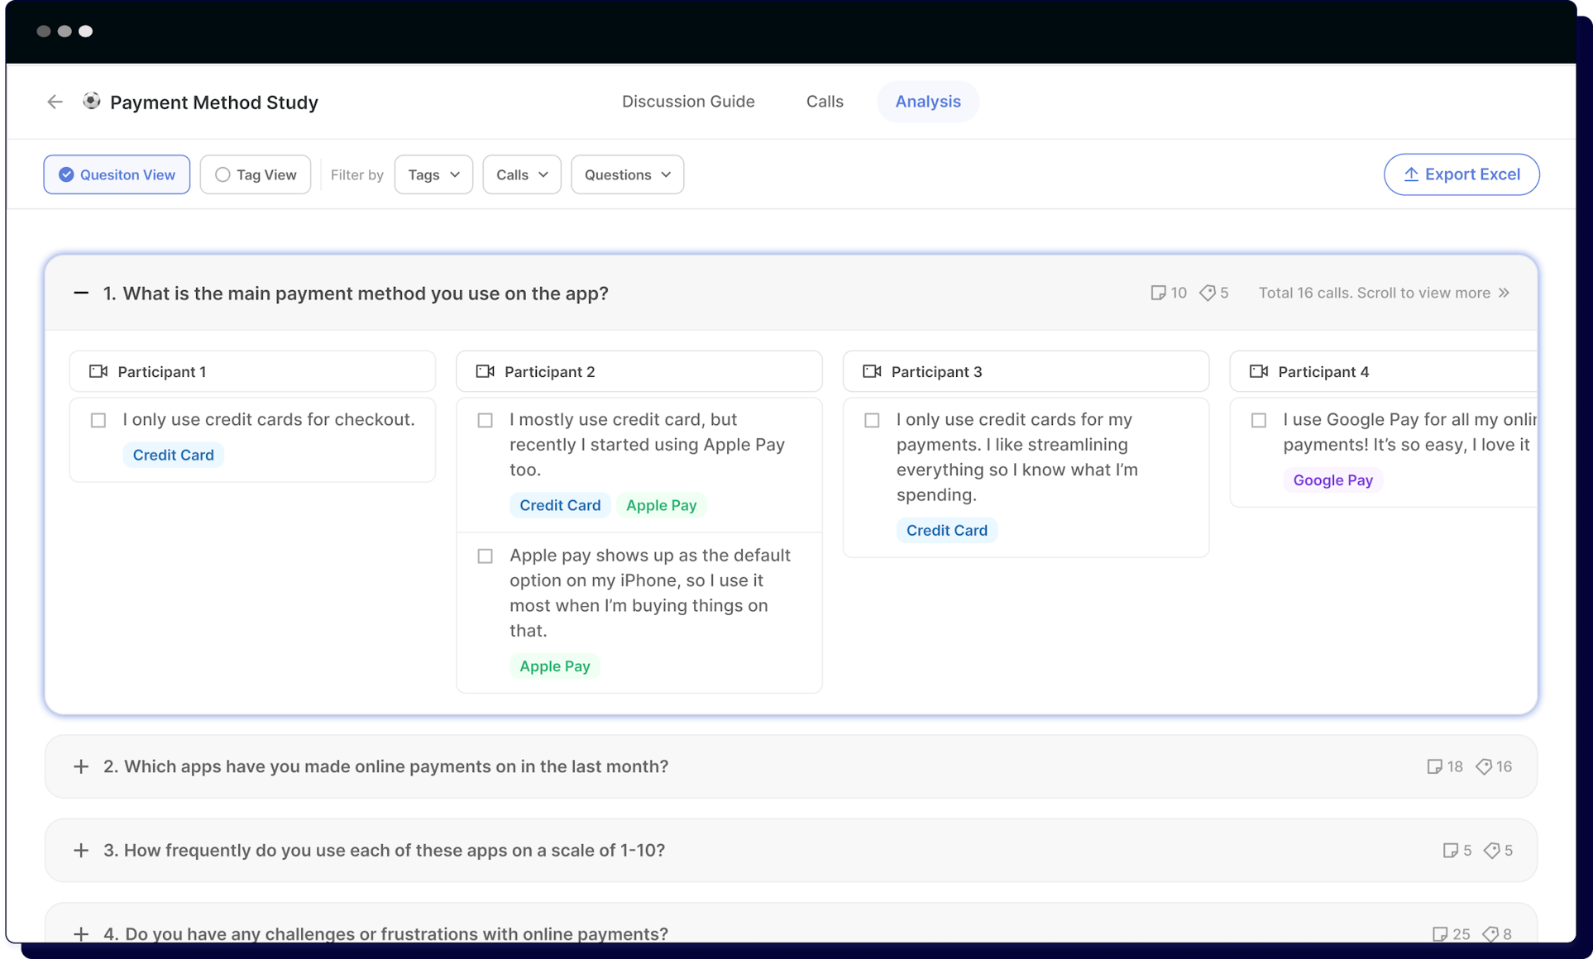Viewport: 1593px width, 959px height.
Task: Select the Tag View radio button
Action: (x=221, y=174)
